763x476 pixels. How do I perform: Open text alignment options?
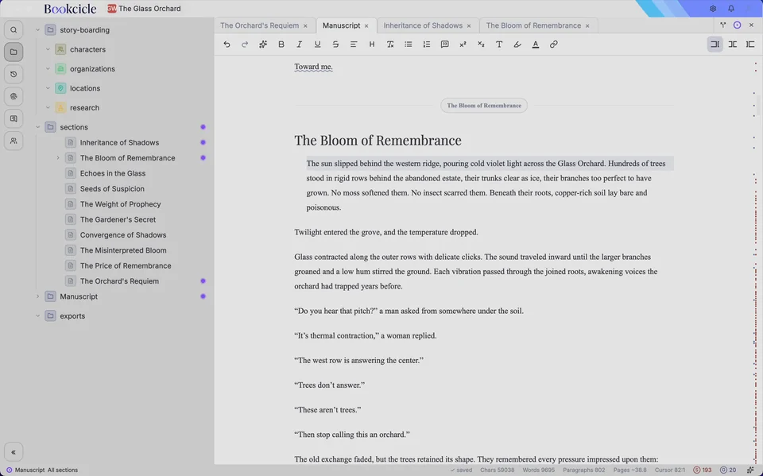click(354, 45)
